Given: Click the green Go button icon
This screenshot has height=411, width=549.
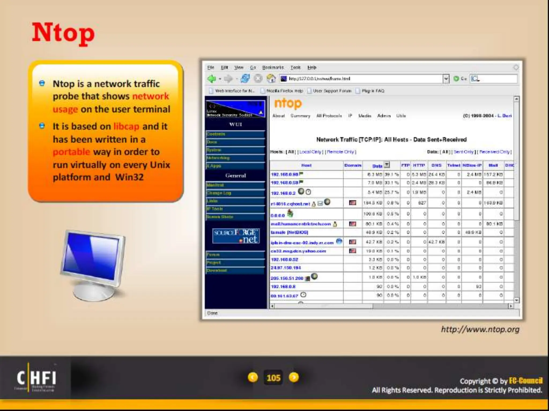Looking at the screenshot, I should tap(456, 79).
